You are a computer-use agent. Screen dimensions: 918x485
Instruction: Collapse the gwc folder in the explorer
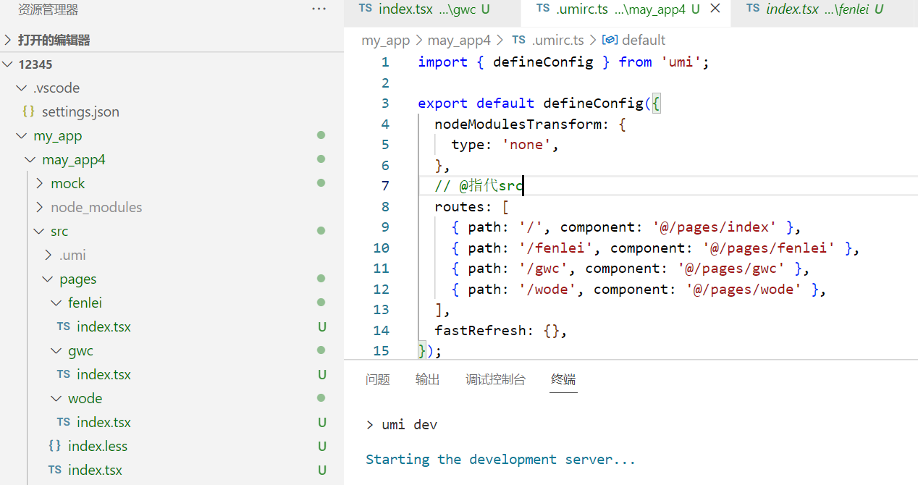56,350
